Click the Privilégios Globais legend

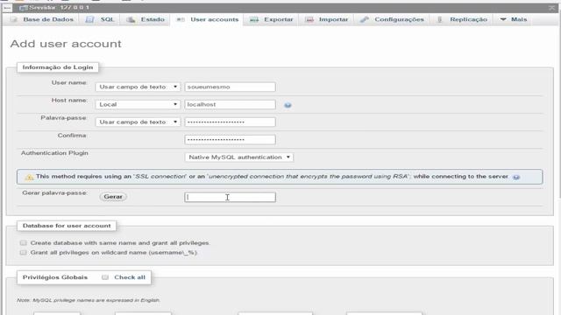(x=55, y=277)
